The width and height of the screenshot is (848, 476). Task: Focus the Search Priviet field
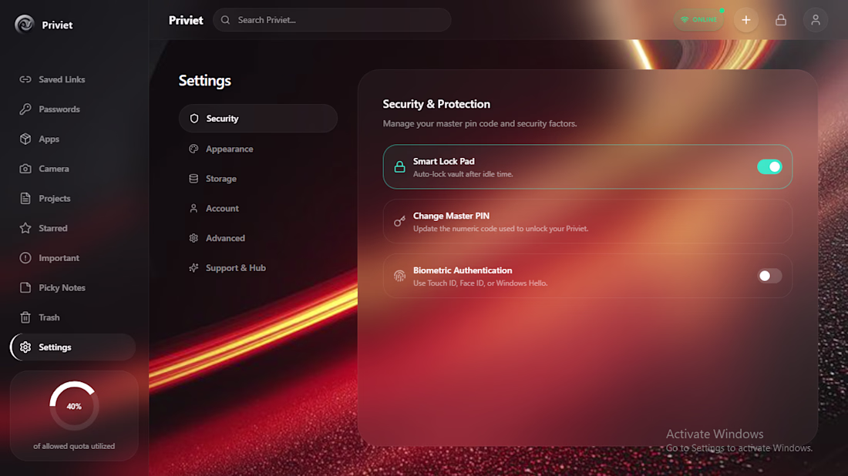(x=331, y=20)
